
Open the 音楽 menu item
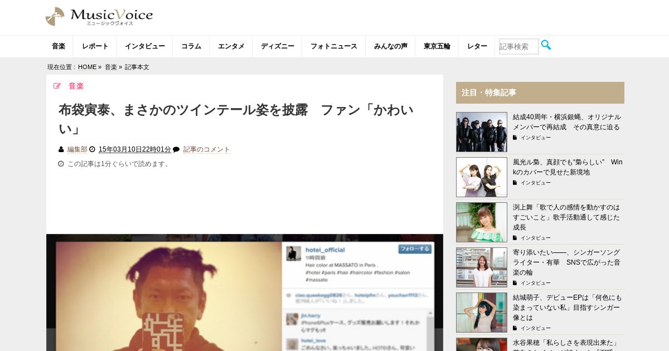click(x=59, y=46)
